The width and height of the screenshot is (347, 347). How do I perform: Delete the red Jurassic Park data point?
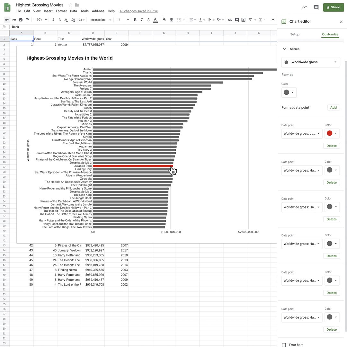(331, 146)
